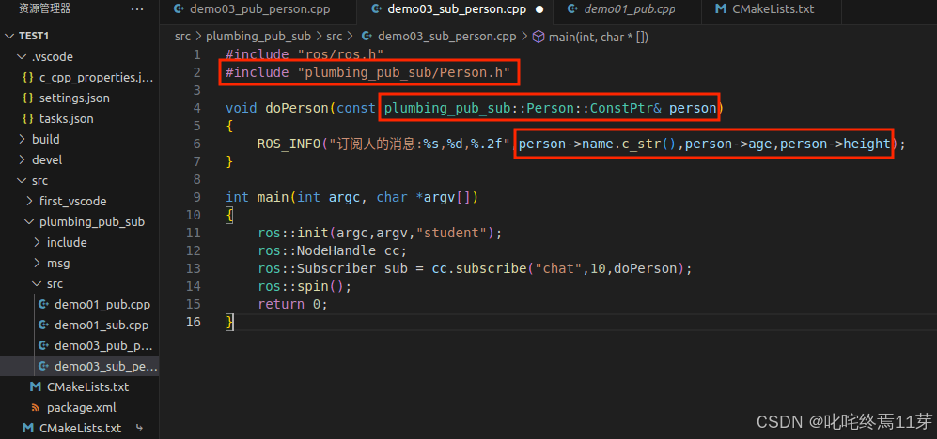Image resolution: width=937 pixels, height=439 pixels.
Task: Click the symlink arrow icon on root CMakeLists.txt
Action: tap(139, 428)
